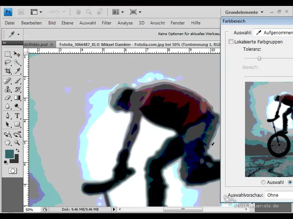Swap foreground and background colors
The width and height of the screenshot is (293, 219).
coord(17,150)
